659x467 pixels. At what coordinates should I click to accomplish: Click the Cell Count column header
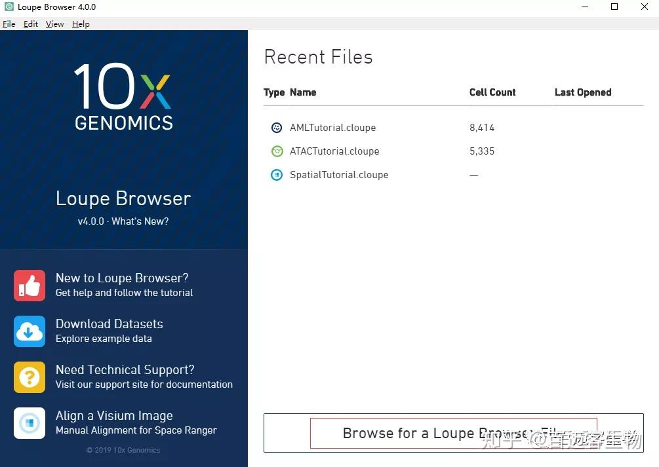492,92
